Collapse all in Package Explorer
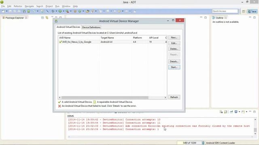Viewport: 259px width, 145px height. (42, 18)
